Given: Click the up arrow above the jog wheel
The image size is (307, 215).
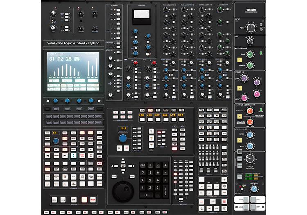Looking at the screenshot, I should [x=123, y=160].
